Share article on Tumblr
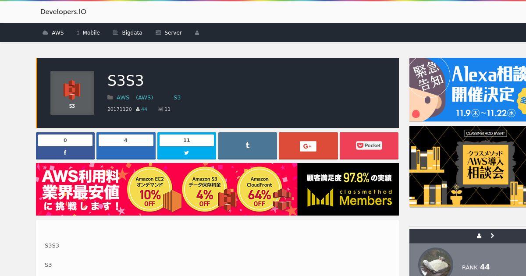Image resolution: width=526 pixels, height=276 pixels. 248,145
